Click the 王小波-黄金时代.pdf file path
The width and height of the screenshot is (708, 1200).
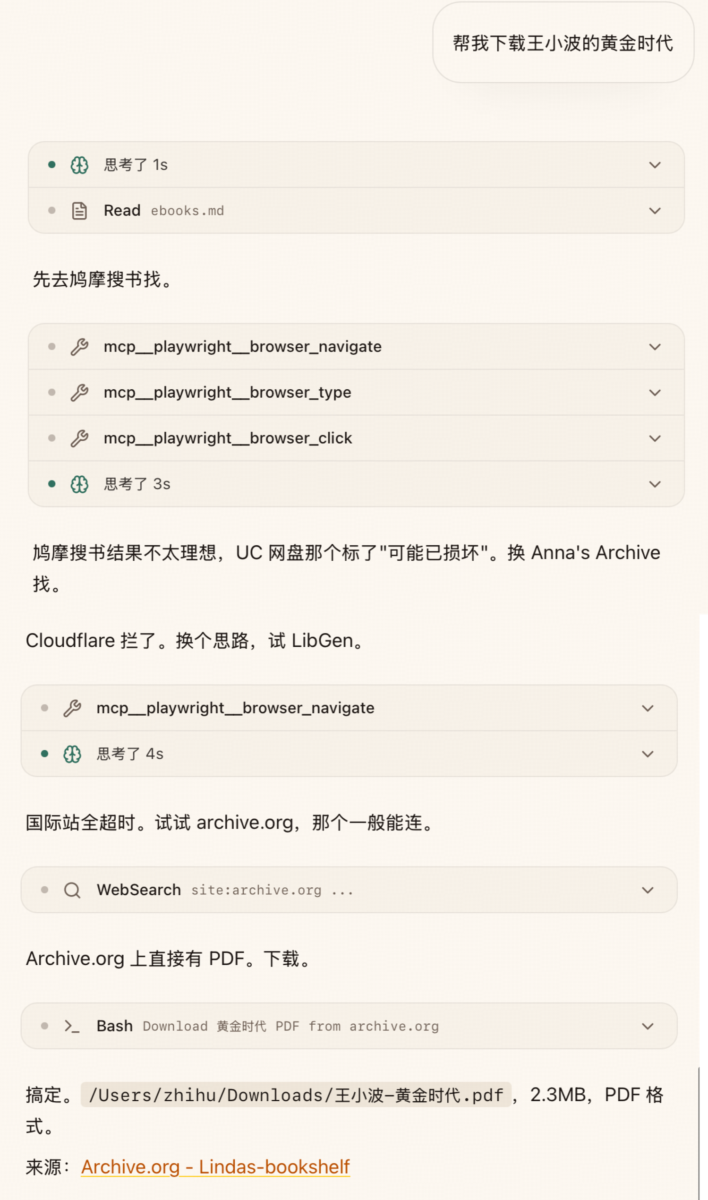click(296, 1095)
